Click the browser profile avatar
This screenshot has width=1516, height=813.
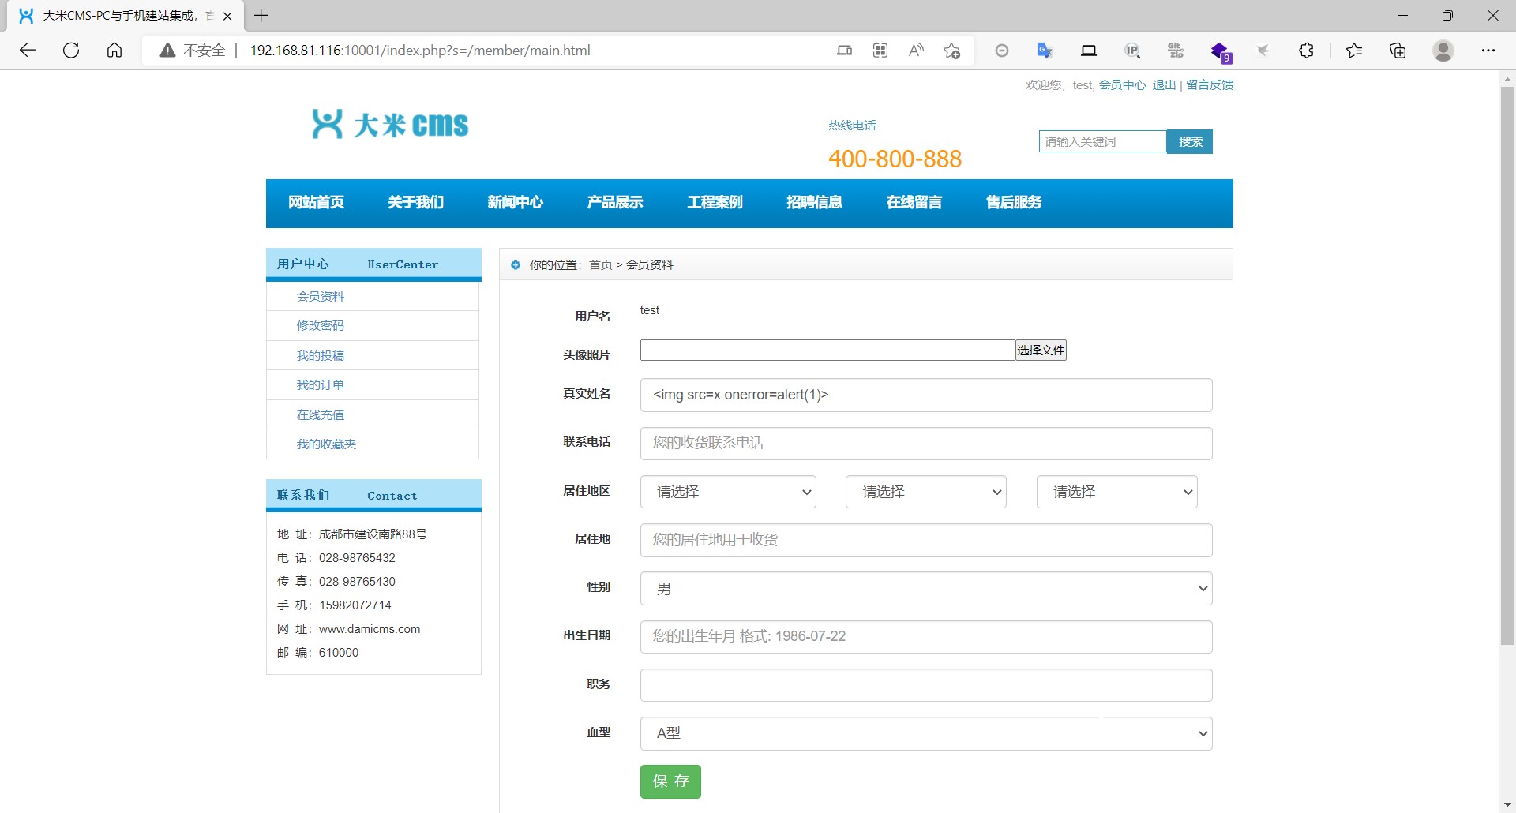tap(1443, 51)
